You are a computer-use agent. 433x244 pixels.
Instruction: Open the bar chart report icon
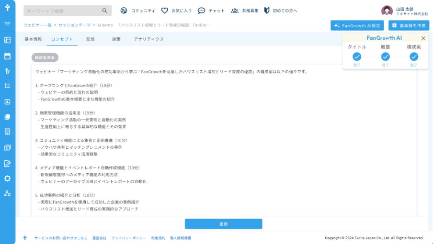pos(8,102)
